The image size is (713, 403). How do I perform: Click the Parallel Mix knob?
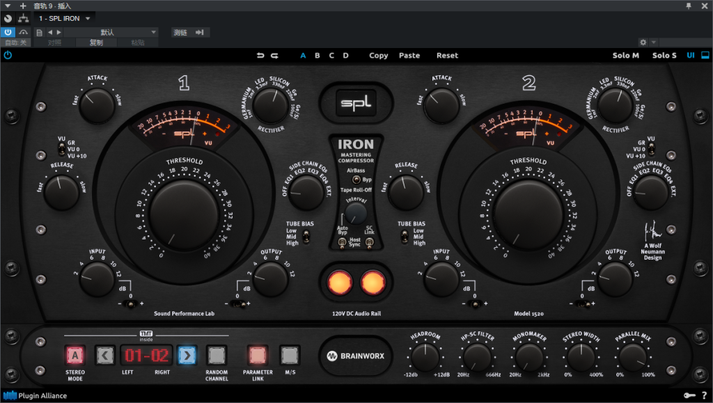click(633, 357)
